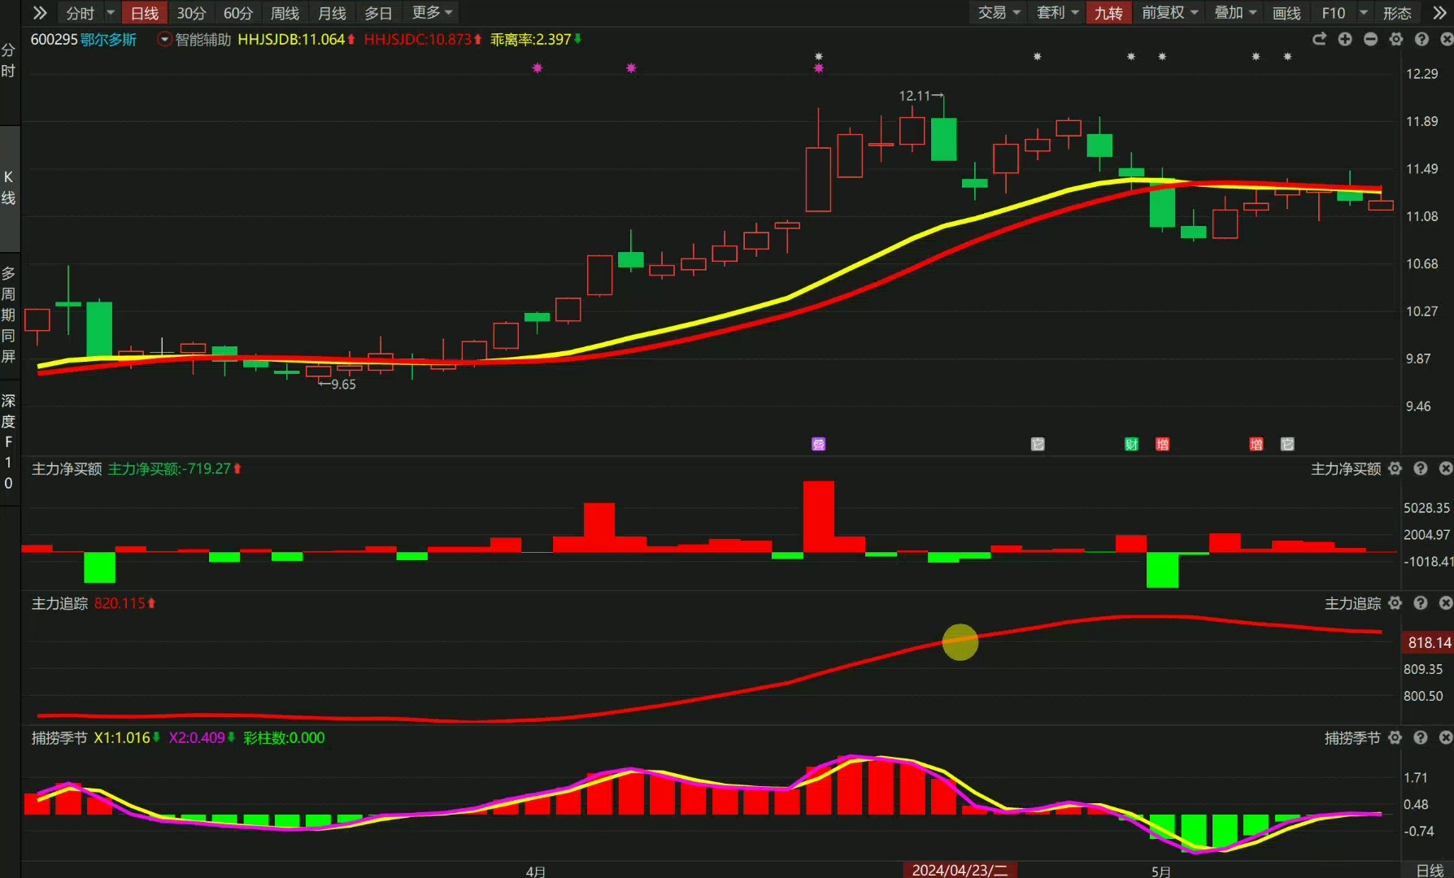Open 主力净买额 panel settings gear
Viewport: 1454px width, 878px height.
pos(1395,468)
